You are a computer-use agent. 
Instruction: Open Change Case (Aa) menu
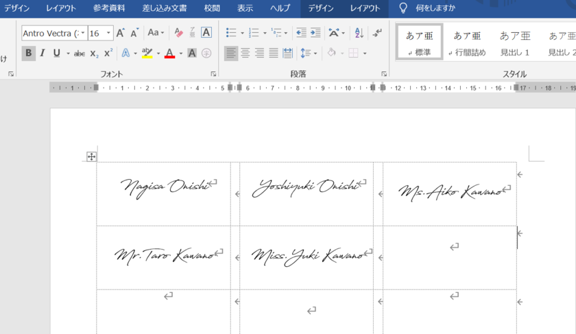click(156, 33)
